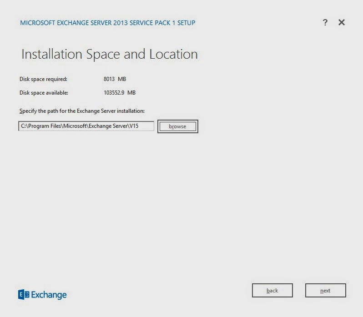The height and width of the screenshot is (317, 363).
Task: Focus the Exchange installation path field
Action: click(x=86, y=126)
